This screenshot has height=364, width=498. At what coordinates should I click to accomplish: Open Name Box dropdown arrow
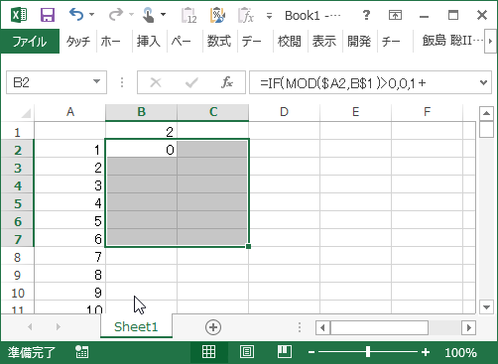coord(96,81)
